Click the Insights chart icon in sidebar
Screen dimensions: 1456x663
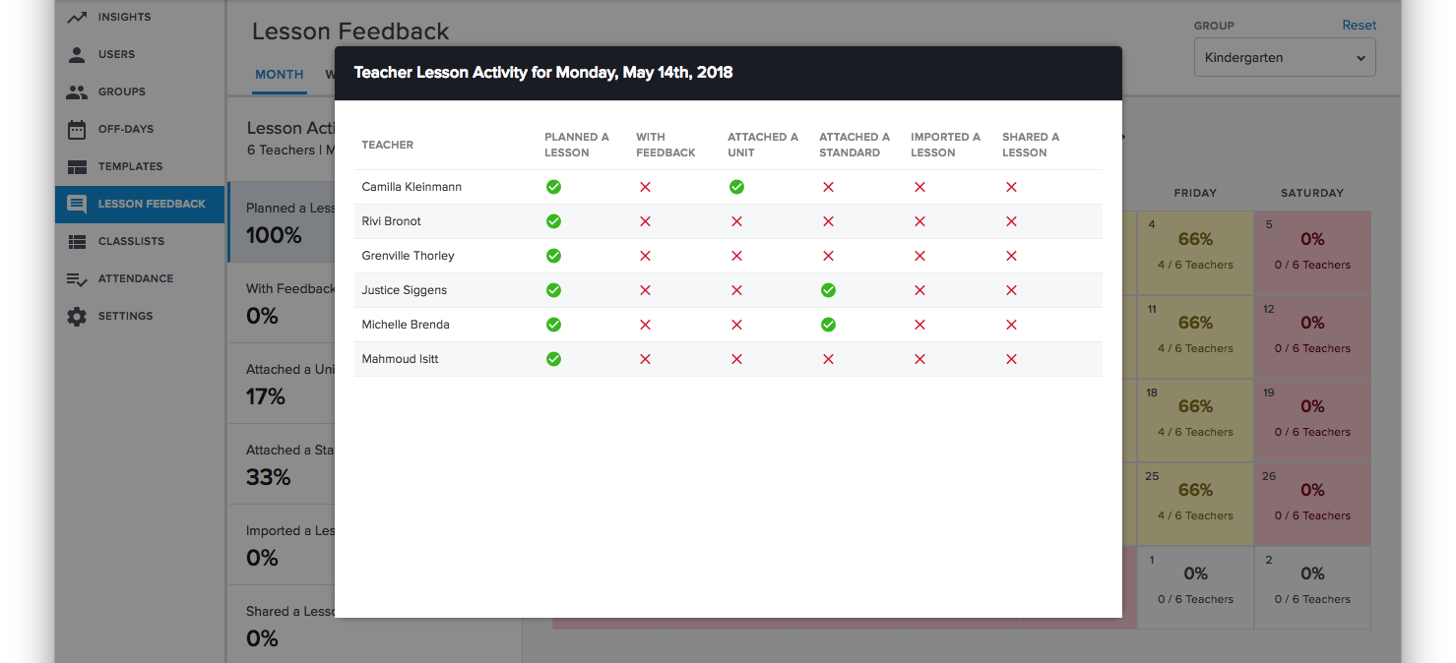(77, 17)
